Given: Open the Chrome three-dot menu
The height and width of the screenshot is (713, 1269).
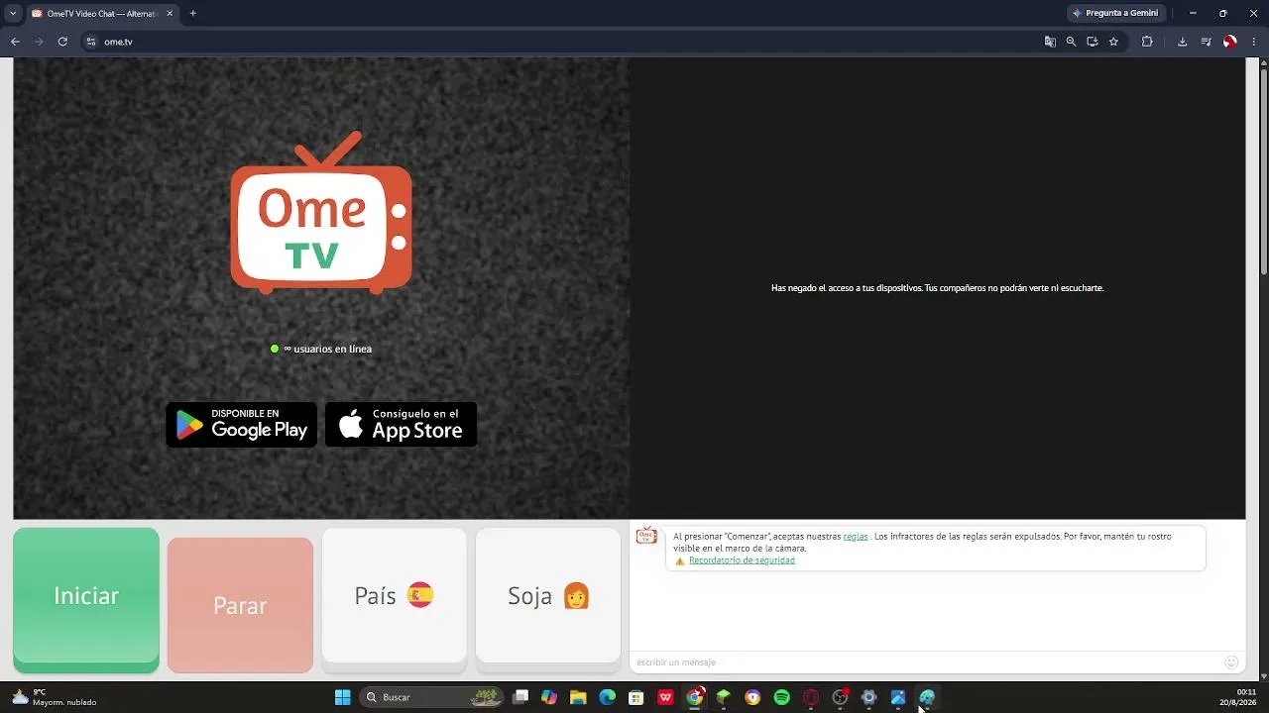Looking at the screenshot, I should tap(1254, 42).
